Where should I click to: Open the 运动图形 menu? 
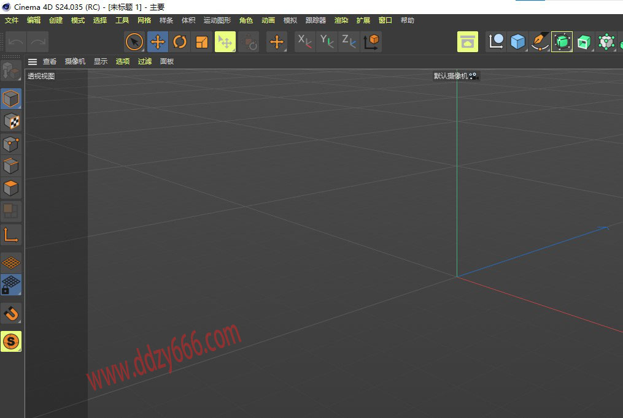217,20
